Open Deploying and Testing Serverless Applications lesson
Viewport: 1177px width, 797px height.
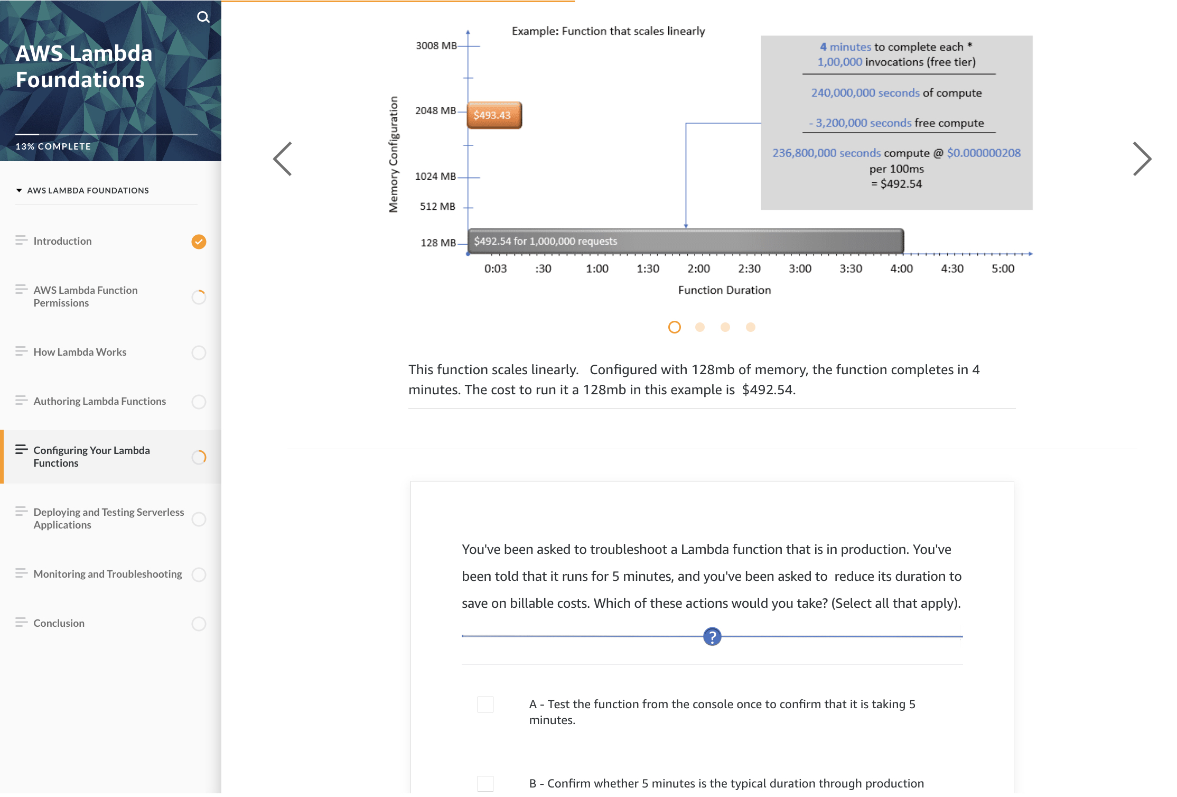(x=108, y=518)
